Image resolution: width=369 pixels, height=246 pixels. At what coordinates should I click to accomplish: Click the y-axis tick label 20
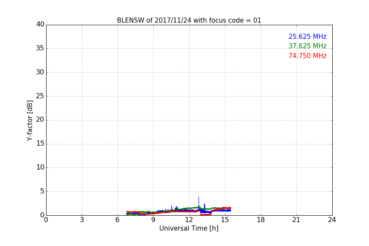point(40,120)
